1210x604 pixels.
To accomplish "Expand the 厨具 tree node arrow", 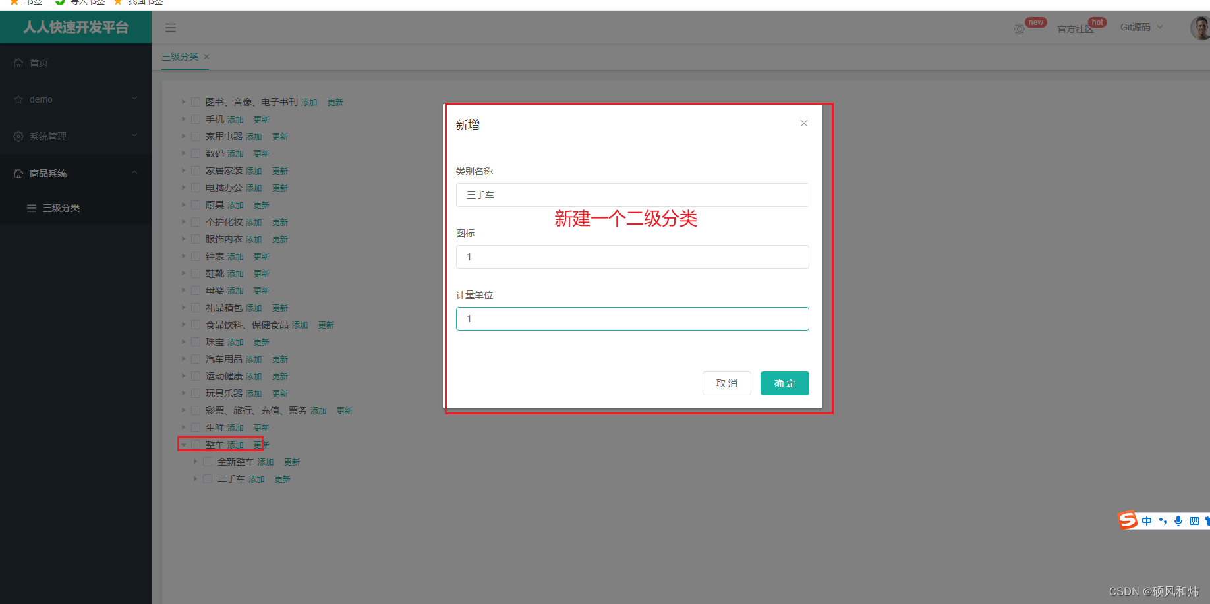I will [183, 205].
